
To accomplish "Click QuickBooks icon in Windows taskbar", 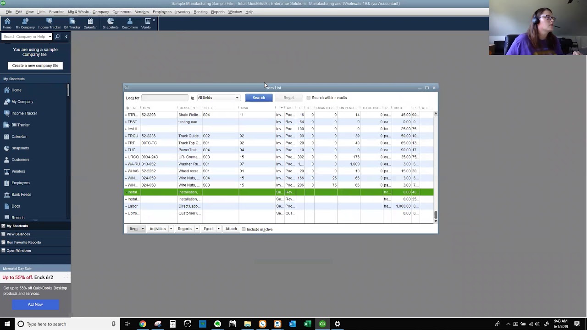I will tap(322, 324).
